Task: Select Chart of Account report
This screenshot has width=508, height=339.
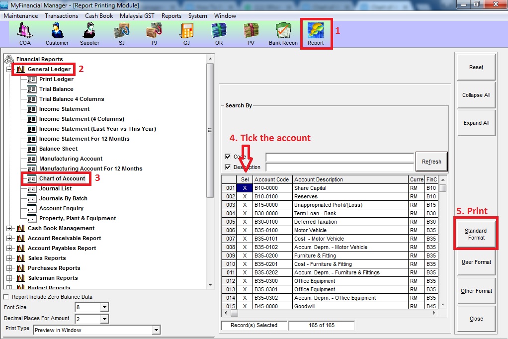Action: pos(62,178)
